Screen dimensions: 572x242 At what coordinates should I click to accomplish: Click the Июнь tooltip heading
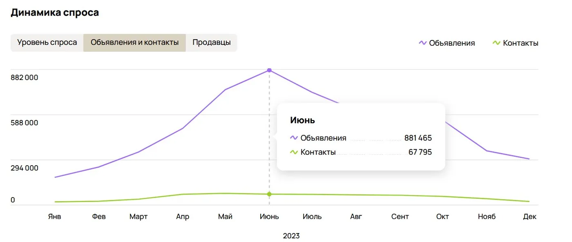point(302,120)
